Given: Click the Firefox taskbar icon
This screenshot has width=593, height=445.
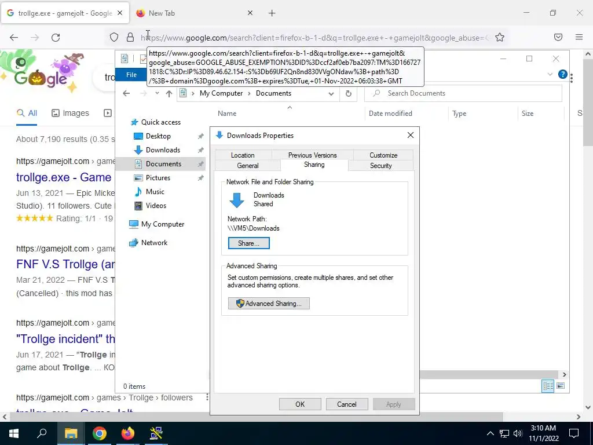Looking at the screenshot, I should click(x=128, y=433).
